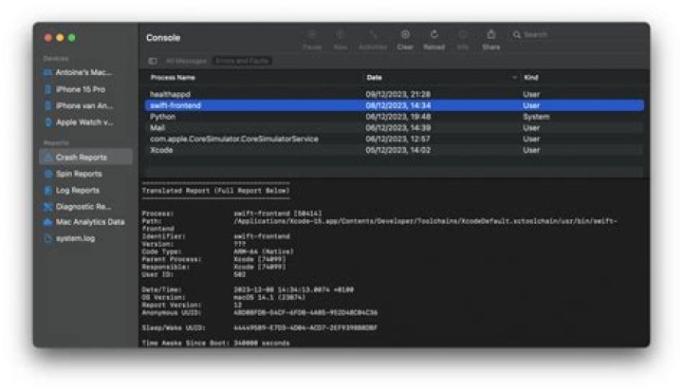Click the System kind cell for Python

[x=536, y=117]
